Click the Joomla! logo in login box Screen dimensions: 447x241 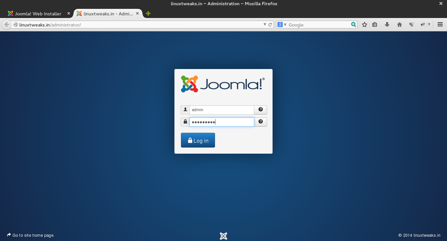pos(223,84)
